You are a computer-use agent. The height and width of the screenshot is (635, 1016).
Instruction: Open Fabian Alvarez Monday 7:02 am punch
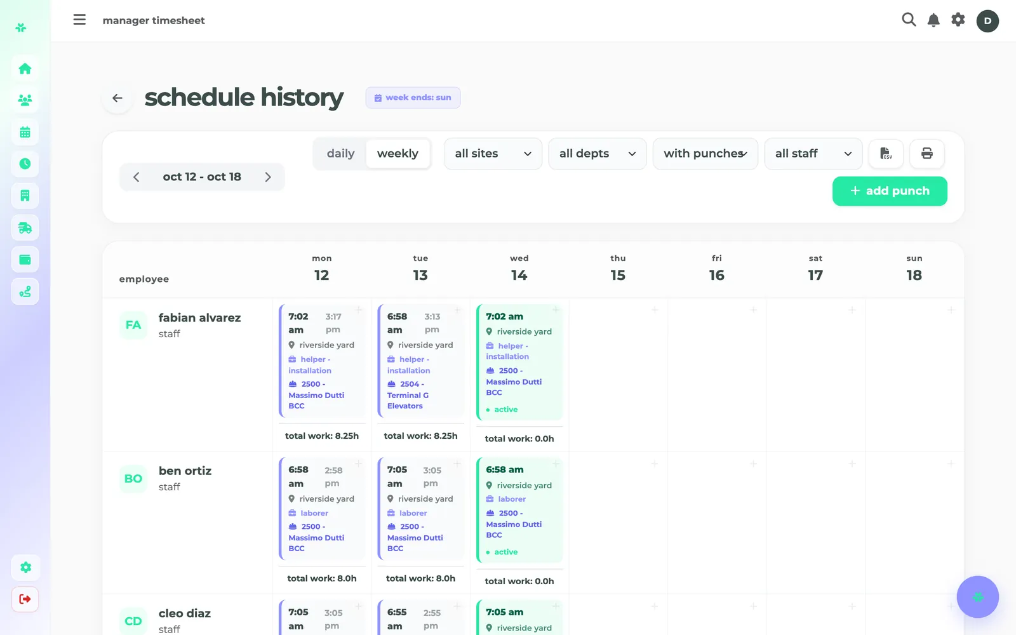[322, 361]
